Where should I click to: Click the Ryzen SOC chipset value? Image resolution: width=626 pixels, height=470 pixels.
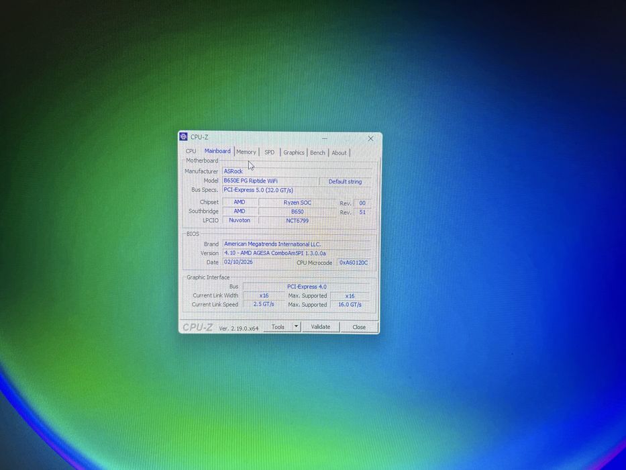pyautogui.click(x=297, y=203)
